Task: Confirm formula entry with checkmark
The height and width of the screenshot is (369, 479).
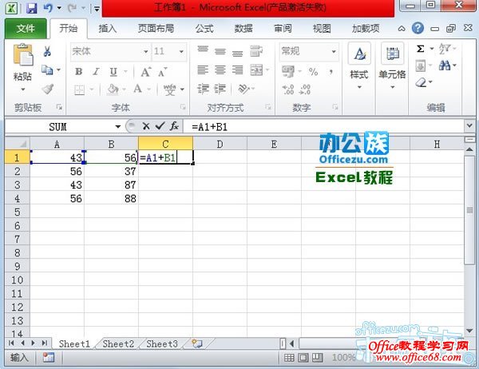Action: point(160,125)
